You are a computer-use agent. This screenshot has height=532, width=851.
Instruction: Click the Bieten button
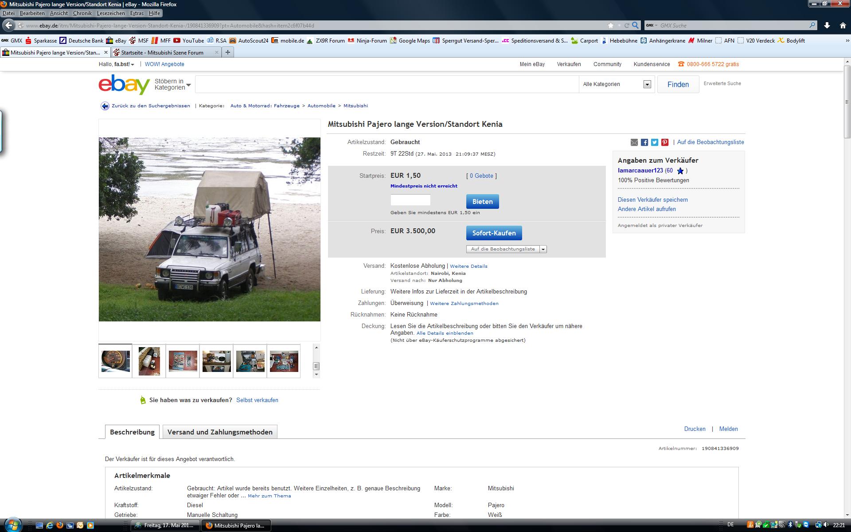(482, 202)
